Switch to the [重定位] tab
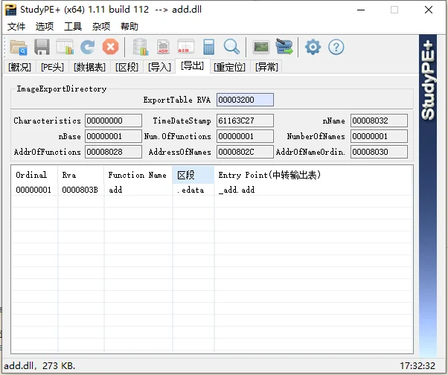 [x=230, y=67]
